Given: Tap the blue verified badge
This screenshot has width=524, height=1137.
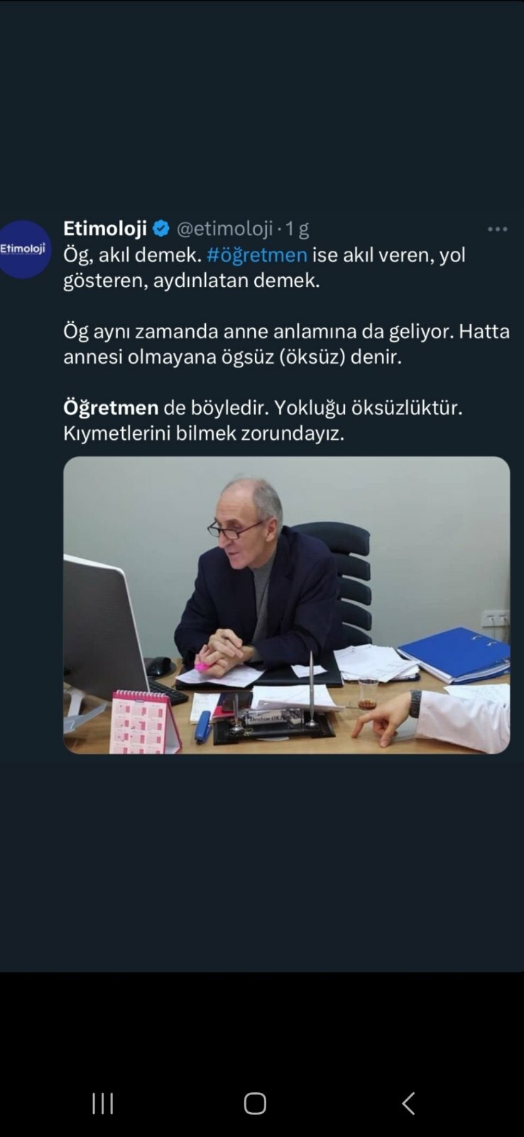Looking at the screenshot, I should 161,228.
